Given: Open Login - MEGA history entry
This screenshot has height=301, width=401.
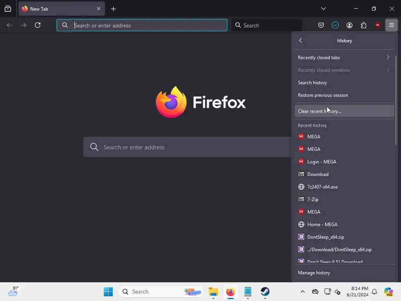Looking at the screenshot, I should tap(344, 161).
